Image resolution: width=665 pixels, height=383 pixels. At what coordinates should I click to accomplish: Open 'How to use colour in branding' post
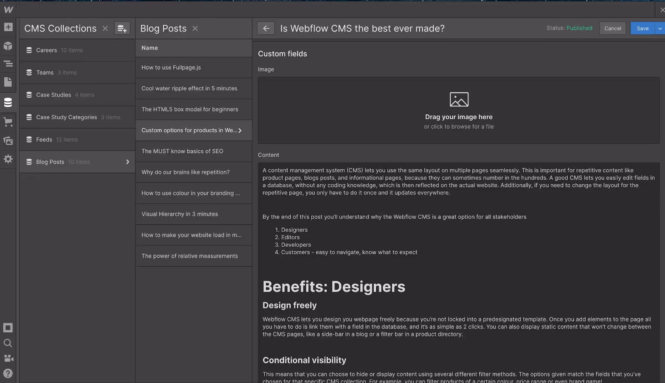point(194,193)
